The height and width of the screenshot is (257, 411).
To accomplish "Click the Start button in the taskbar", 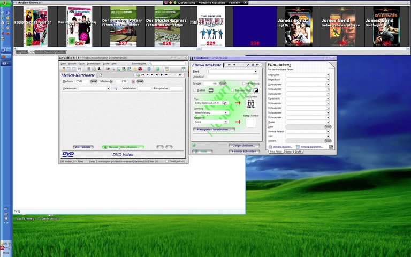I will tap(5, 3).
